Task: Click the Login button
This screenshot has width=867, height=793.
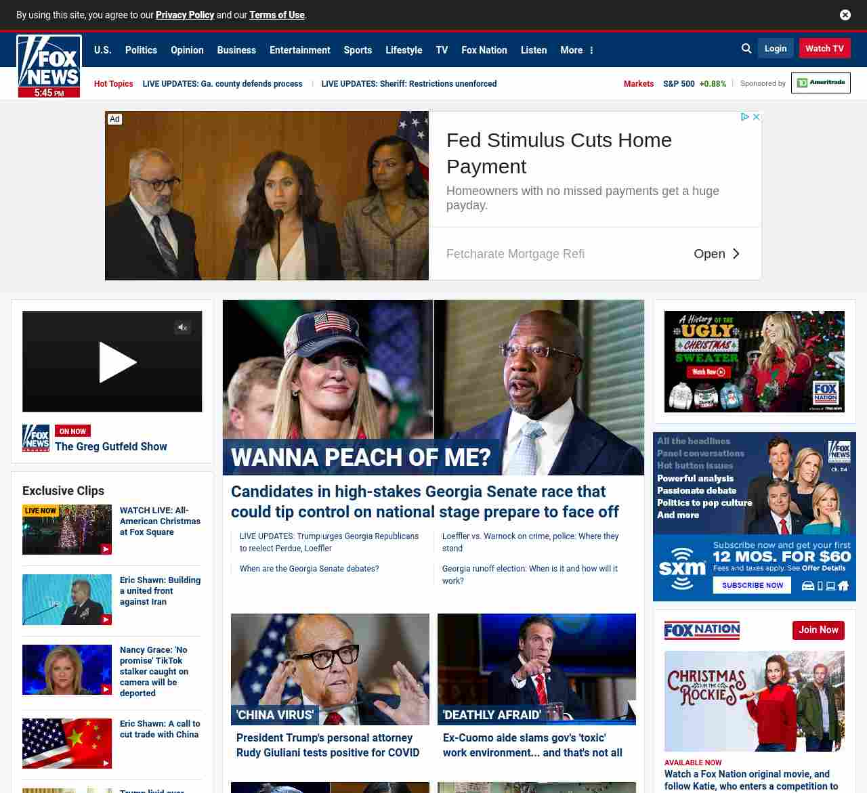Action: (775, 49)
